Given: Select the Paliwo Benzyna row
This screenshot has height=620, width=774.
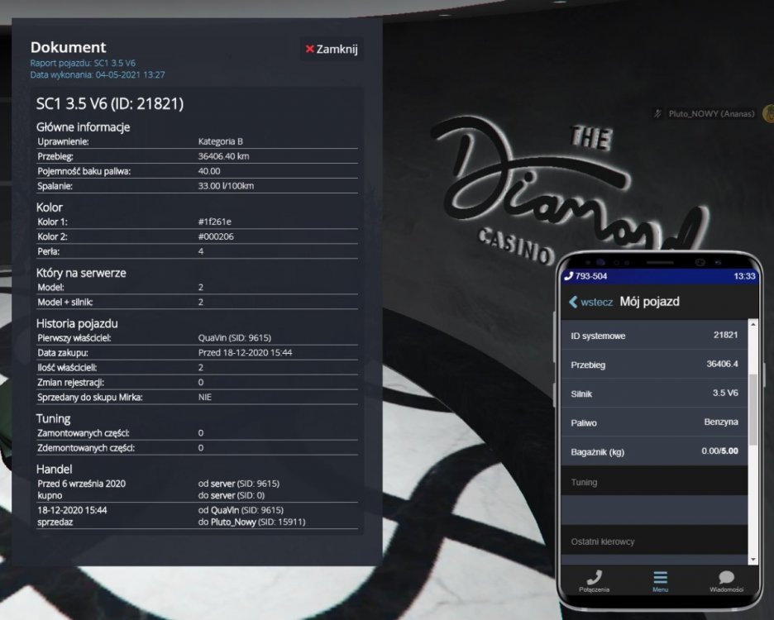Looking at the screenshot, I should tap(655, 422).
